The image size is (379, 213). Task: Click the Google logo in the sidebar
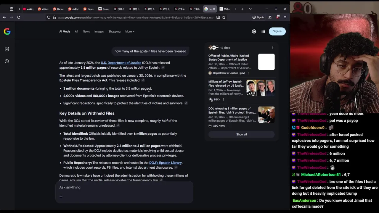(x=7, y=31)
